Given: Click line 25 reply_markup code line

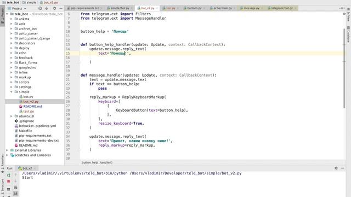Looking at the screenshot, I should [x=128, y=97].
